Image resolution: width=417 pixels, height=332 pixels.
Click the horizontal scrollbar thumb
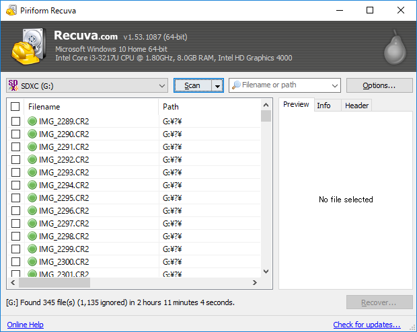tap(54, 282)
